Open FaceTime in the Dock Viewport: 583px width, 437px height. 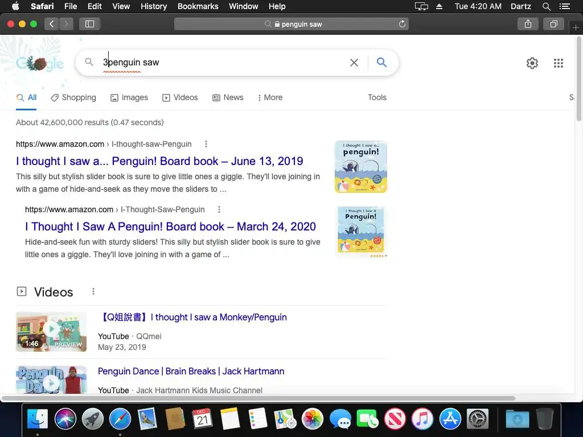(368, 418)
